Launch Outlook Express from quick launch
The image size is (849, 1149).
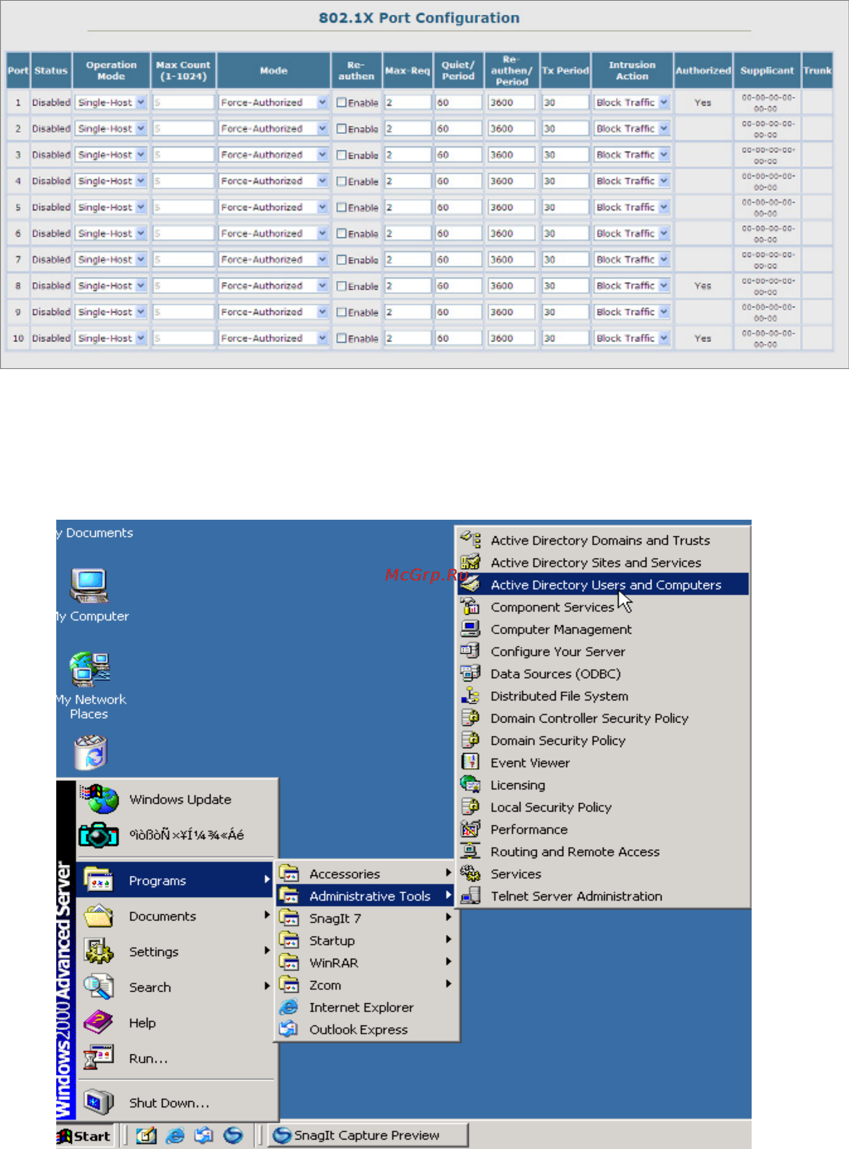click(204, 1135)
